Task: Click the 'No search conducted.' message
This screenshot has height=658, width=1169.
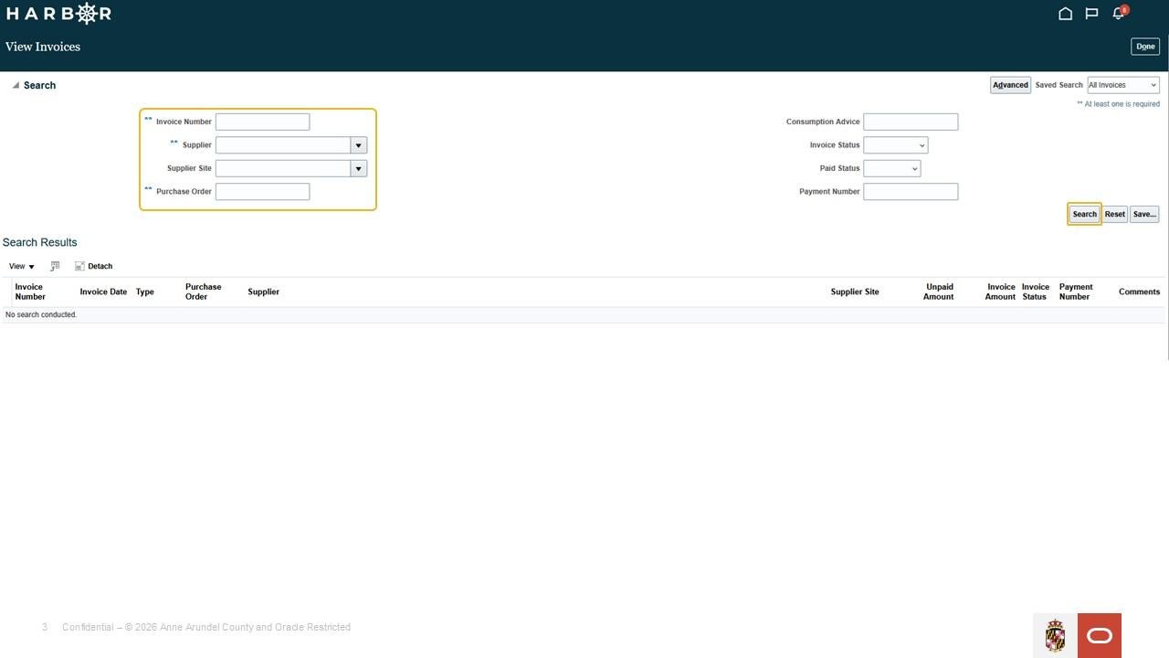Action: point(41,314)
